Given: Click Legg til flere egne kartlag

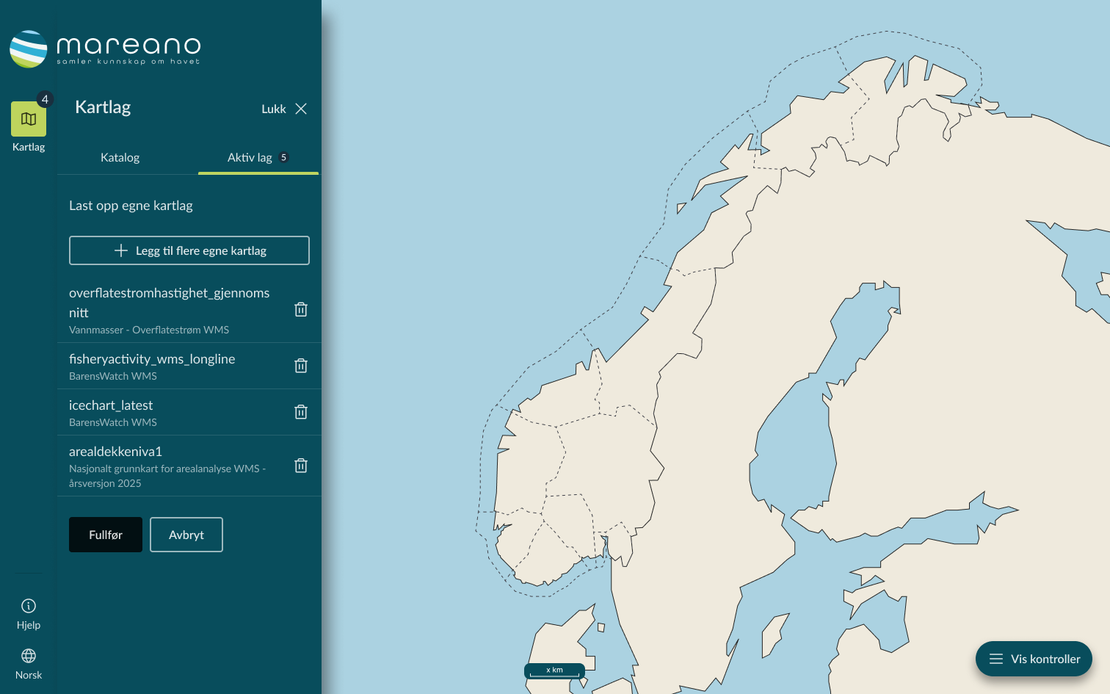Looking at the screenshot, I should coord(189,250).
